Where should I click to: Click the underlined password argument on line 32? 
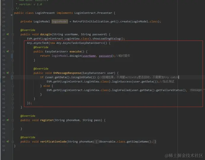pyautogui.click(x=105, y=56)
